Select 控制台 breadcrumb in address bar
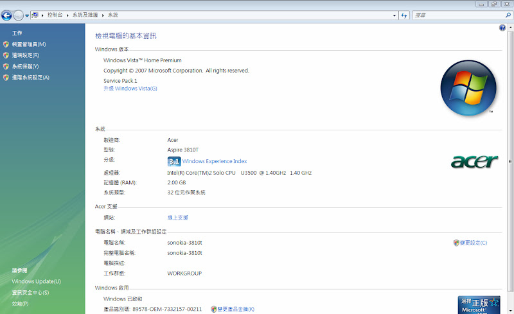The width and height of the screenshot is (514, 314). 55,15
